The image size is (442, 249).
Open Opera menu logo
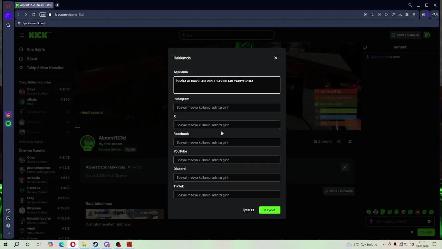click(x=8, y=6)
